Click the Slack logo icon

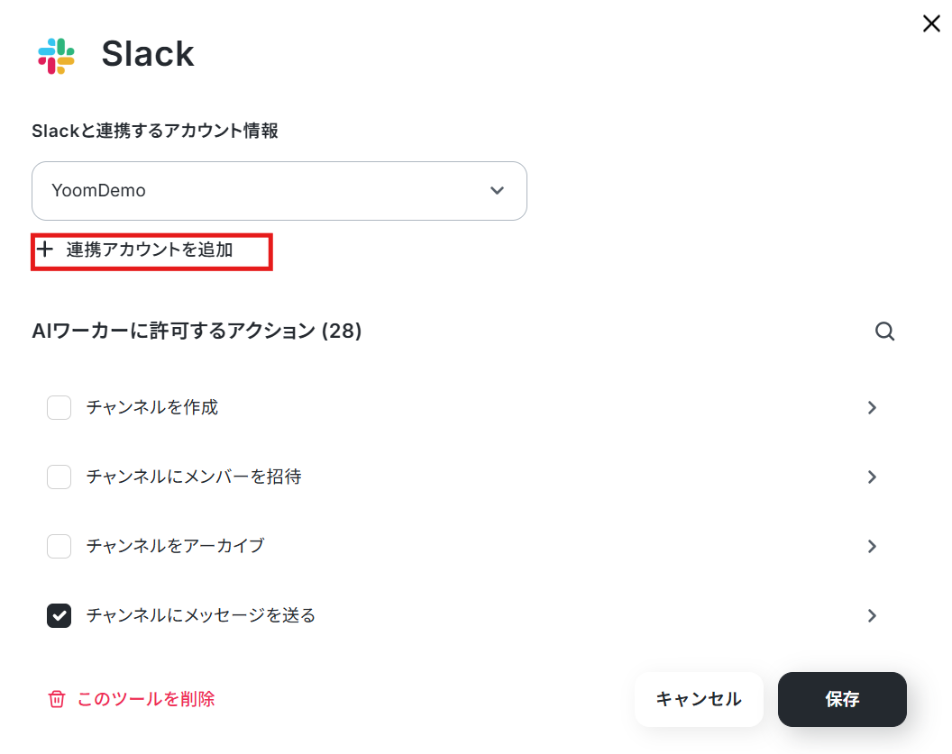(x=57, y=56)
